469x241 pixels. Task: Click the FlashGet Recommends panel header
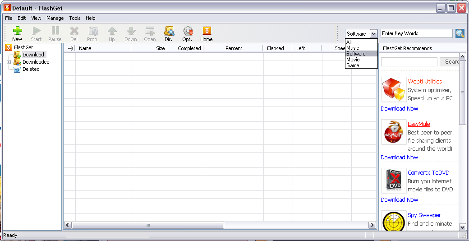click(423, 48)
